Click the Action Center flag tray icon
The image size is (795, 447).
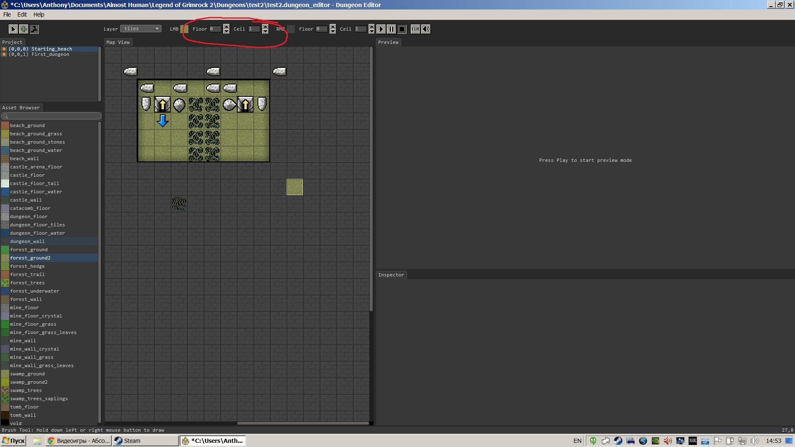pyautogui.click(x=717, y=441)
